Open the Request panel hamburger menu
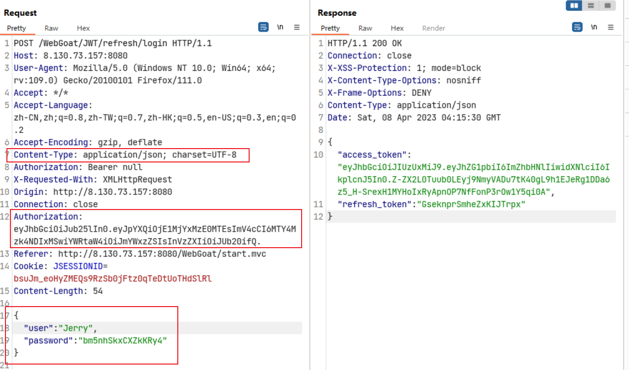629x370 pixels. (297, 27)
